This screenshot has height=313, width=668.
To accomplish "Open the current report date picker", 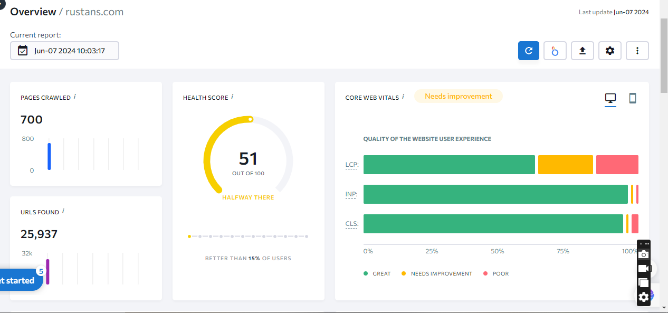I will [x=64, y=51].
